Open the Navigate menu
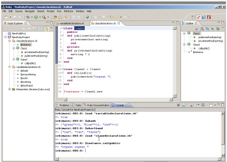 pyautogui.click(x=30, y=11)
